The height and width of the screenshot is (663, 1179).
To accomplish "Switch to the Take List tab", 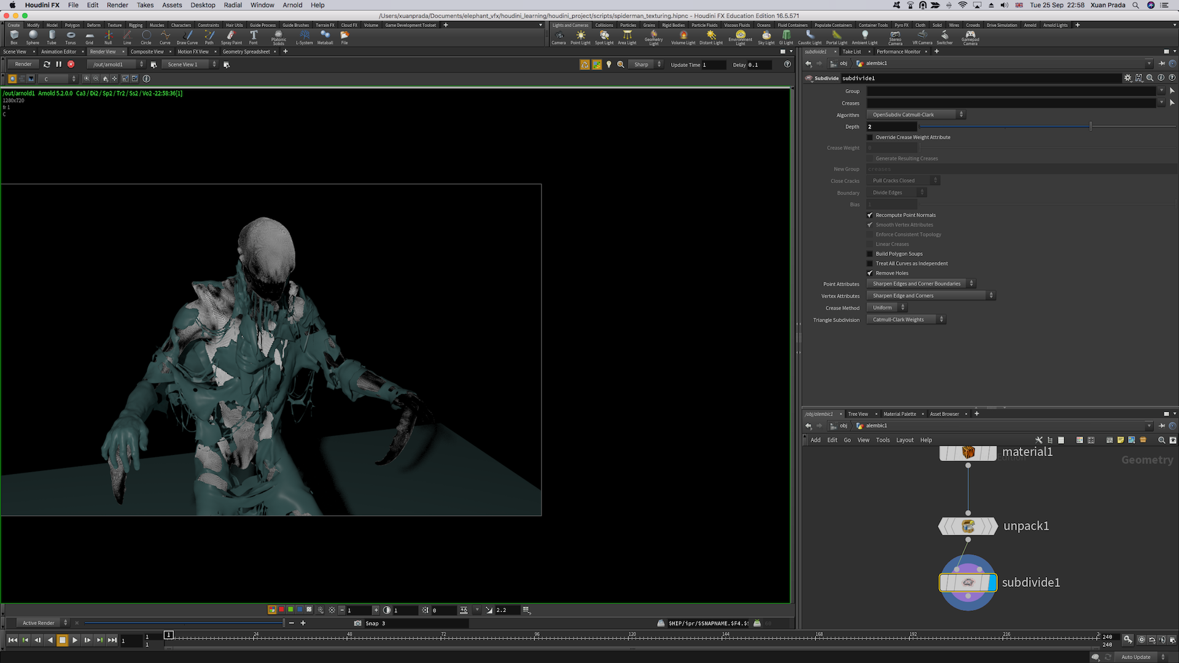I will [852, 52].
